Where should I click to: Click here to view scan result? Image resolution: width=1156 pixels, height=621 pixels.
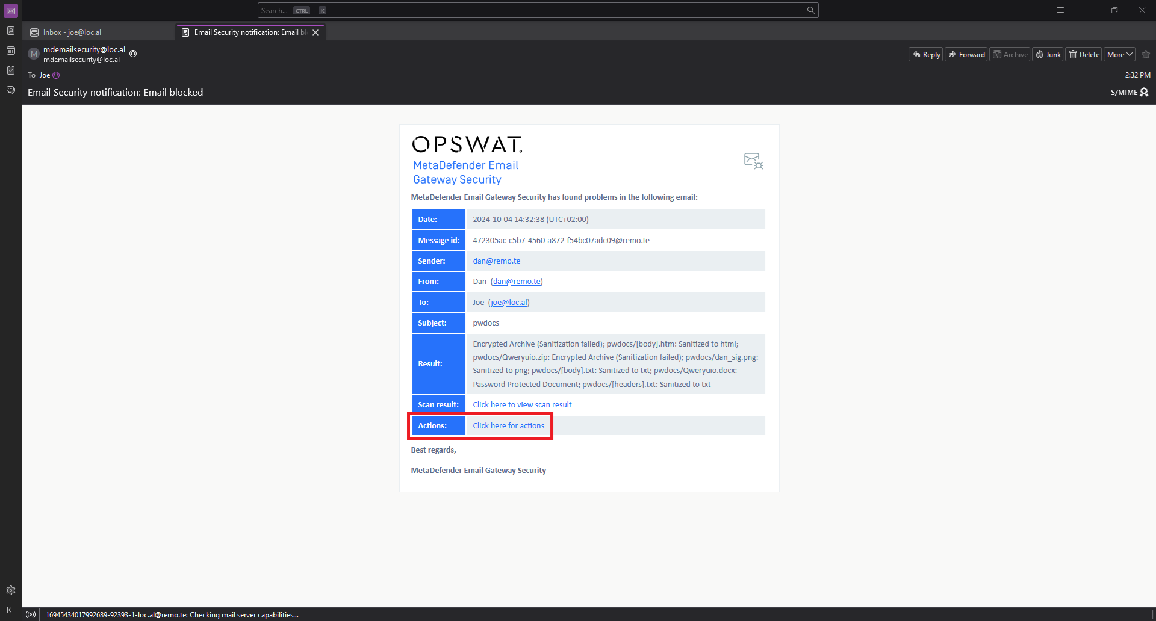click(522, 405)
